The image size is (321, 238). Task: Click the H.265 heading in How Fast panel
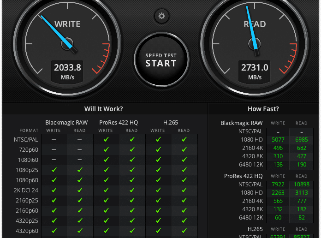(255, 229)
